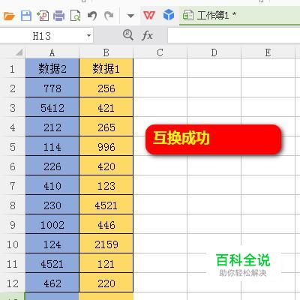Select all cells with the corner triangle
The width and height of the screenshot is (300, 300).
click(19, 52)
